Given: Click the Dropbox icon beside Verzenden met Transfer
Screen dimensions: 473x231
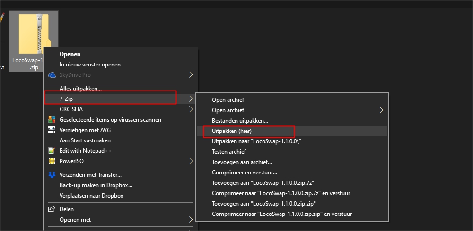Looking at the screenshot, I should click(x=52, y=175).
